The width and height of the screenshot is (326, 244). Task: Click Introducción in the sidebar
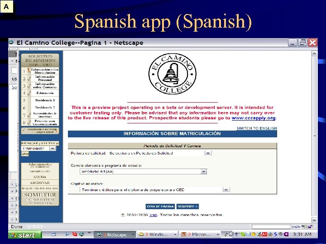coord(40,171)
